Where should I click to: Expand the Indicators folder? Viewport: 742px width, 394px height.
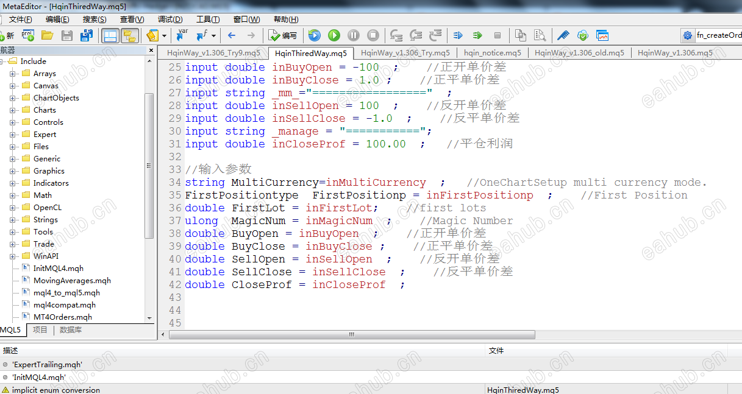pos(13,183)
